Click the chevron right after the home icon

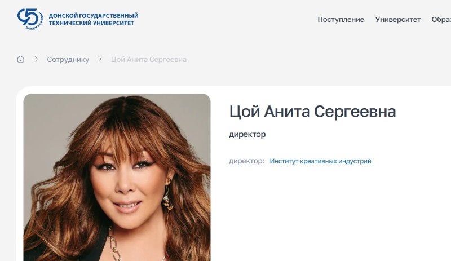pyautogui.click(x=36, y=59)
